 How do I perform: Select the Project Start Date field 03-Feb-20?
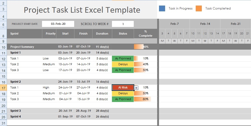(58, 24)
